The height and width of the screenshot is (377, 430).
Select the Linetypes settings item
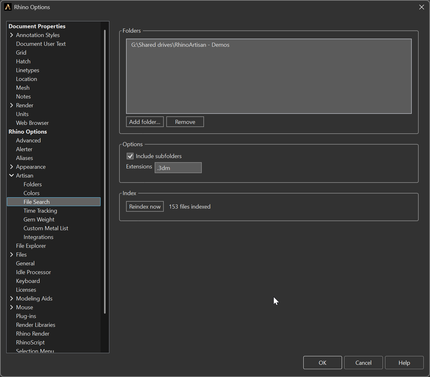28,70
